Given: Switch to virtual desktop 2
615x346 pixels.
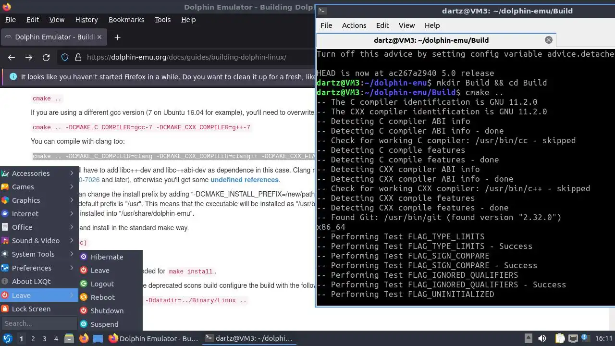Looking at the screenshot, I should point(33,338).
